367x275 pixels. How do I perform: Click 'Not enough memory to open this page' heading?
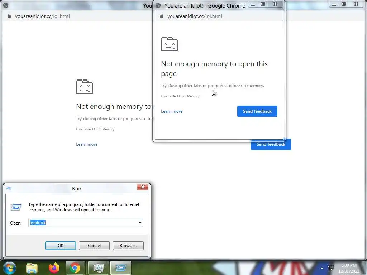[214, 68]
